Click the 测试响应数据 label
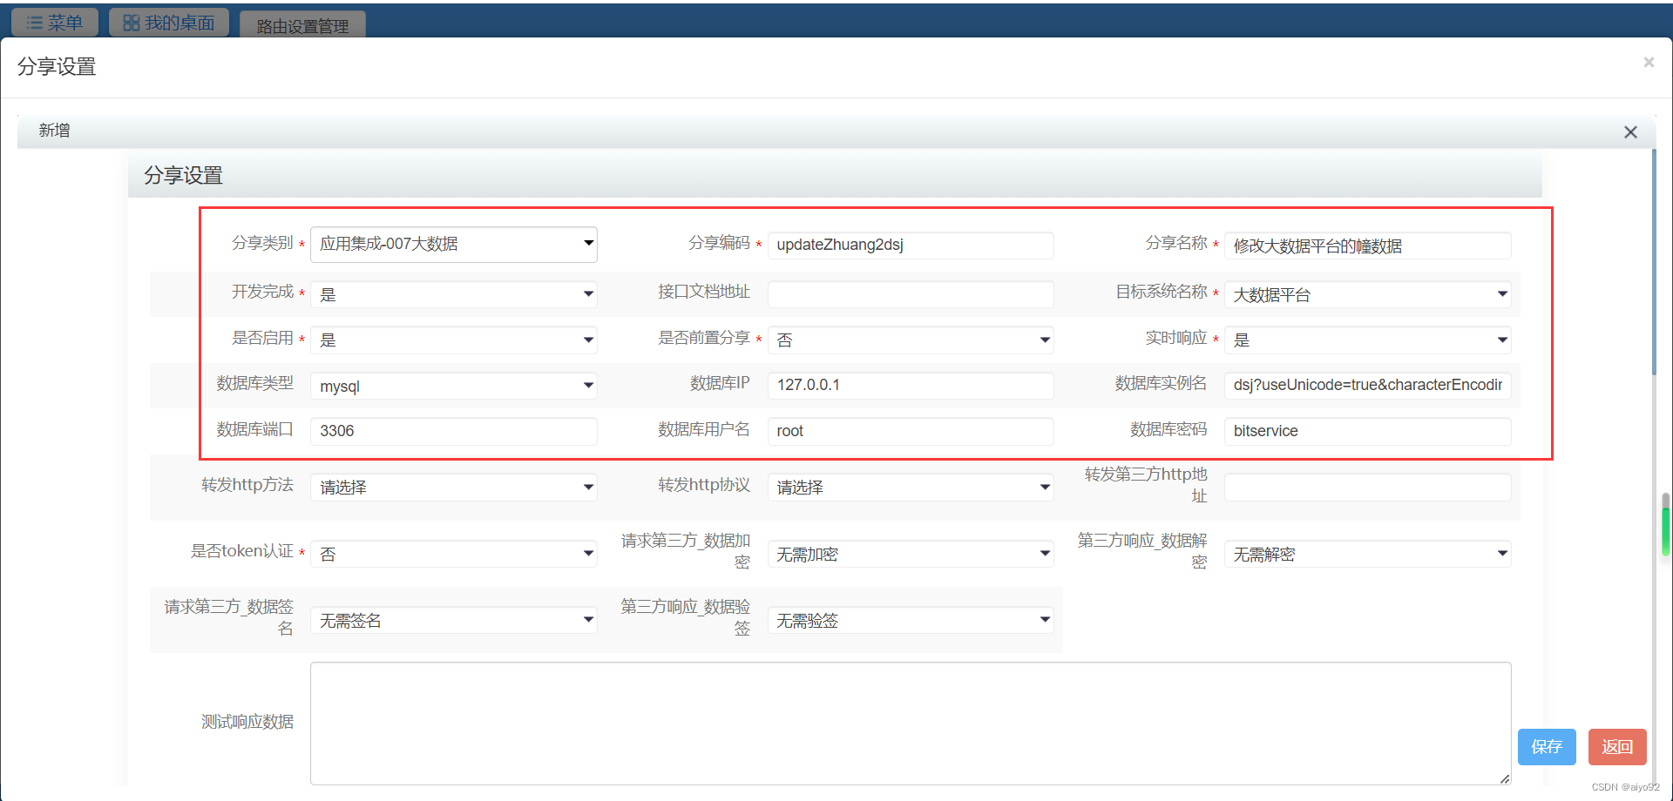The height and width of the screenshot is (801, 1673). point(247,722)
